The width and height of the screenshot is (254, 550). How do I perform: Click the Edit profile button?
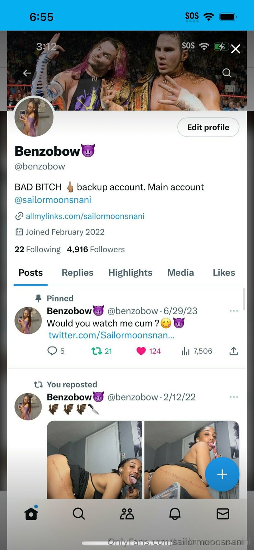tap(208, 127)
